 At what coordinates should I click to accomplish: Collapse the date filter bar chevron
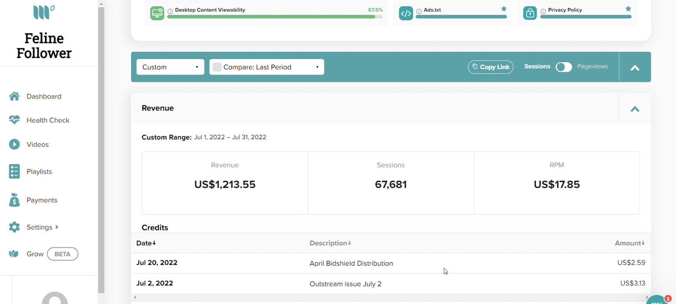pyautogui.click(x=635, y=68)
